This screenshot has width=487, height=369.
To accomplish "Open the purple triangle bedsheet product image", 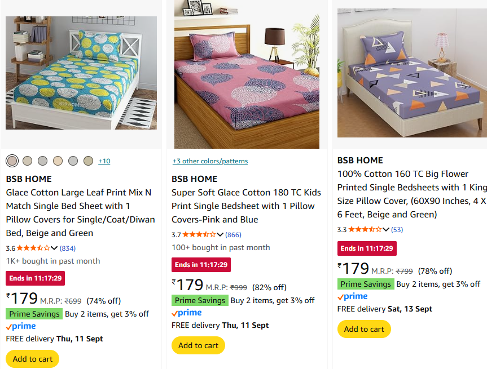I will [x=412, y=73].
